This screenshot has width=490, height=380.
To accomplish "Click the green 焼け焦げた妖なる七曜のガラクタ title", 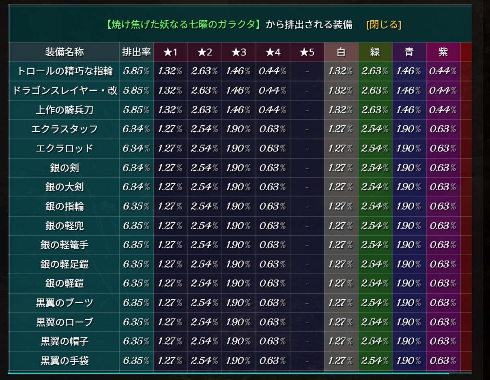I will (183, 25).
